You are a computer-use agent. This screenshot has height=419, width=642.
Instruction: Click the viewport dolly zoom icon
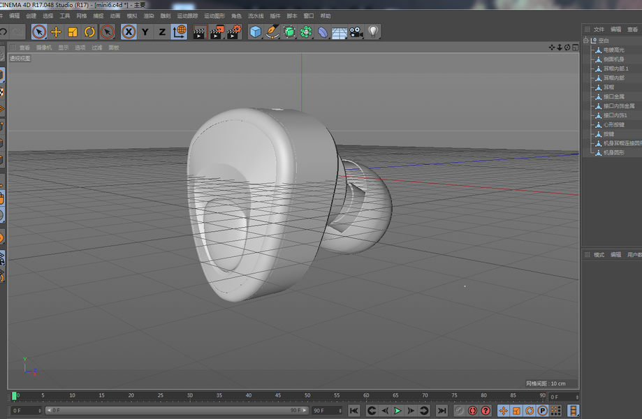560,47
